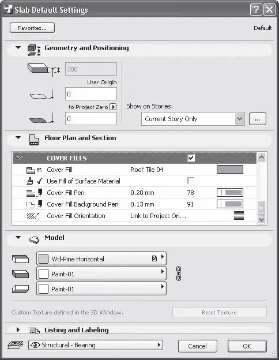This screenshot has width=279, height=360.
Task: Collapse the Geometry and Positioning panel
Action: tap(18, 48)
